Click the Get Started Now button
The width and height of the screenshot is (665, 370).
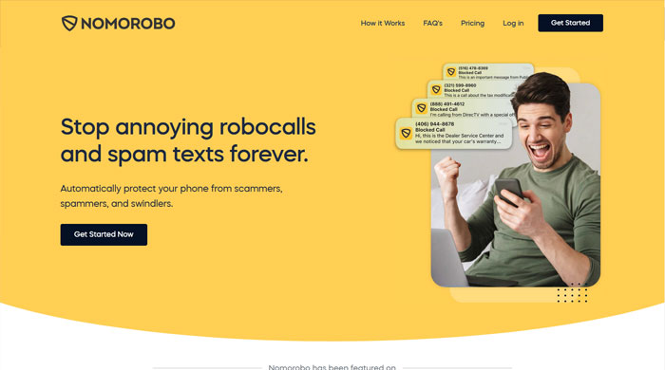(104, 234)
